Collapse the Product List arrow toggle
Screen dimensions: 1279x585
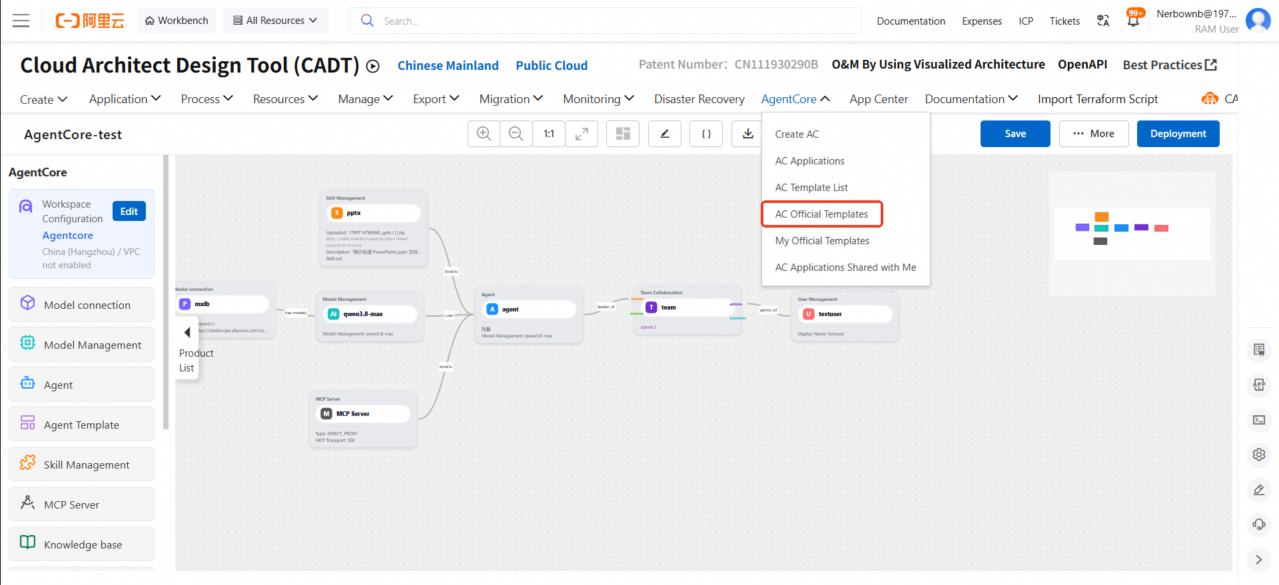click(187, 332)
